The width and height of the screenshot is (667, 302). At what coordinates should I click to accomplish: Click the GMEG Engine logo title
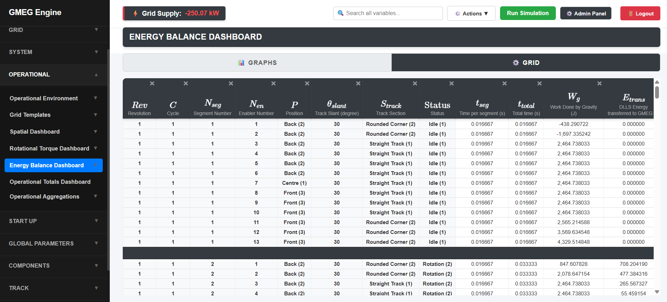tap(35, 12)
